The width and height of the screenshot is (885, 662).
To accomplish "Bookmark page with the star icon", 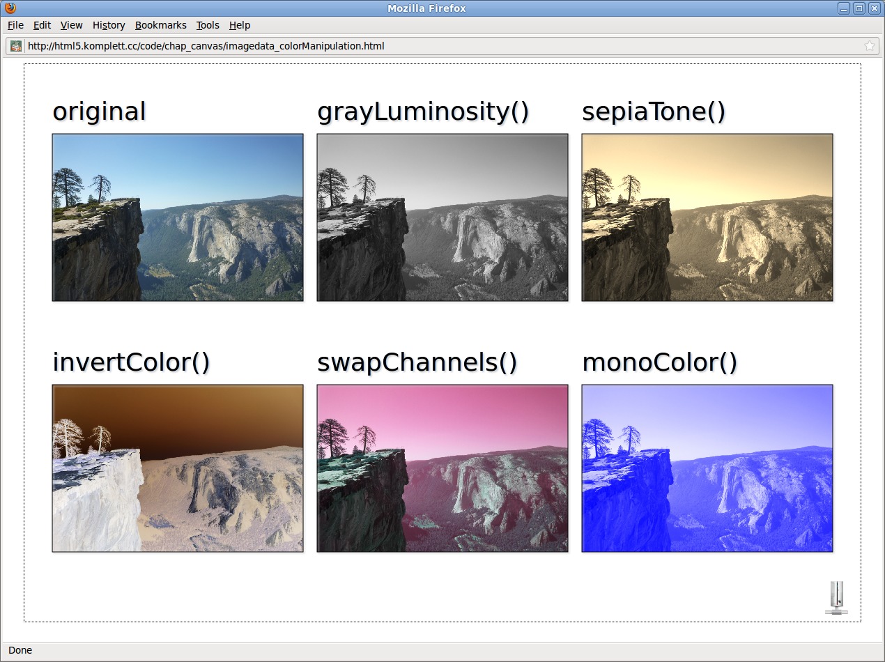I will [869, 46].
